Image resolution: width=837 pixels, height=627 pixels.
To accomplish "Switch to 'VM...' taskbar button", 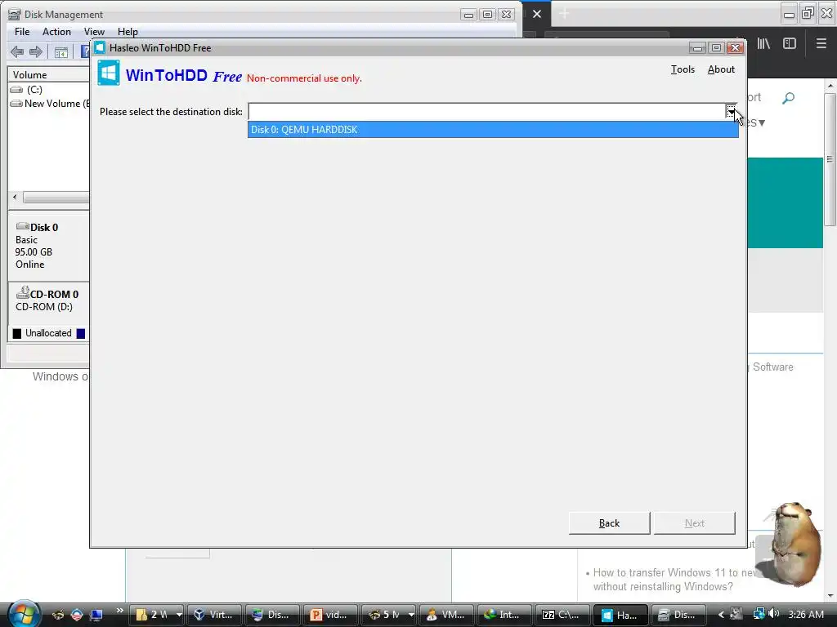I will click(x=446, y=615).
